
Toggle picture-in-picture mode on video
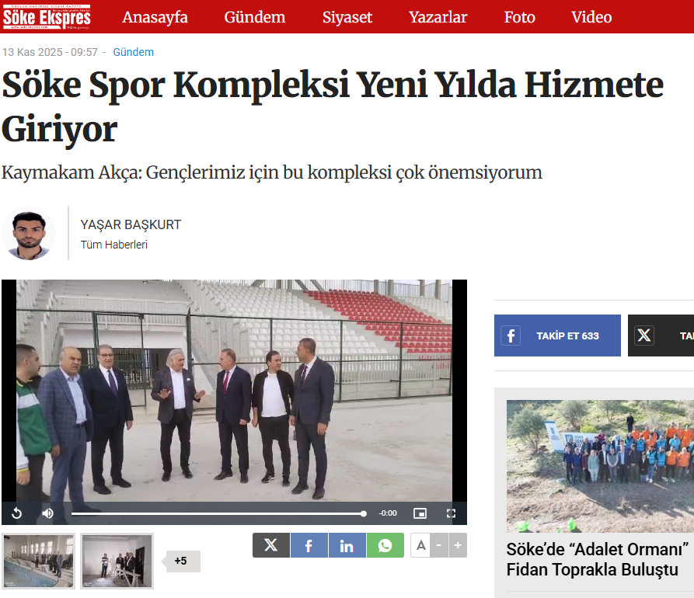(x=420, y=513)
